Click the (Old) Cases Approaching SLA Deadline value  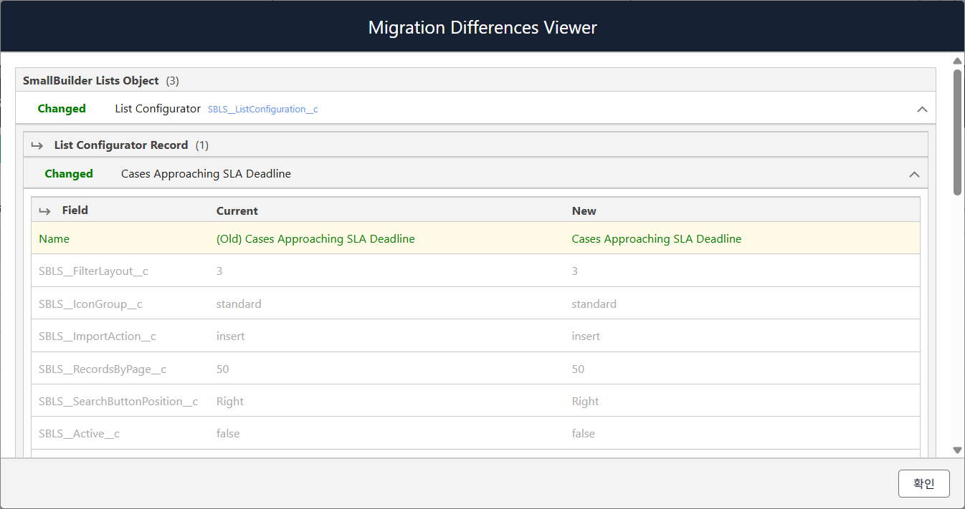tap(315, 239)
